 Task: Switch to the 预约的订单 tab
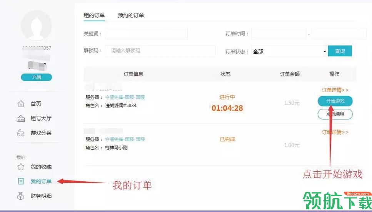(x=131, y=15)
